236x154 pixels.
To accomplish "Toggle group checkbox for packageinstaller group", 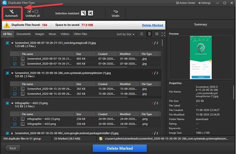I will point(7,133).
